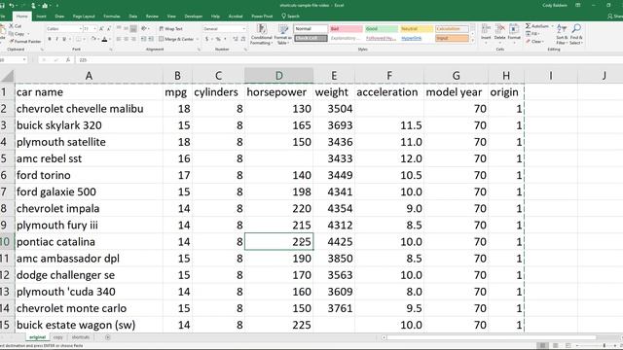Increase font size with the larger A icon
The height and width of the screenshot is (350, 623).
(101, 29)
